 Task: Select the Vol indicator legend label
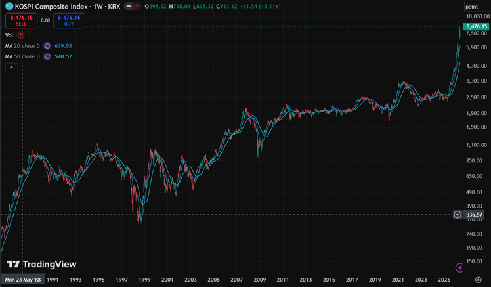pyautogui.click(x=9, y=35)
